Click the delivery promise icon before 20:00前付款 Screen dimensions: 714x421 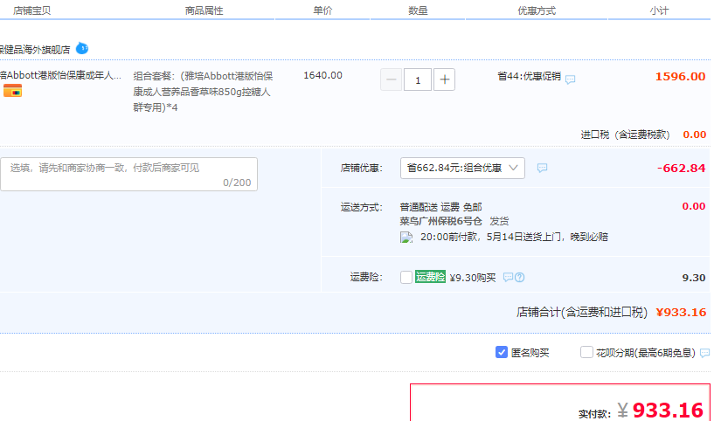point(406,237)
